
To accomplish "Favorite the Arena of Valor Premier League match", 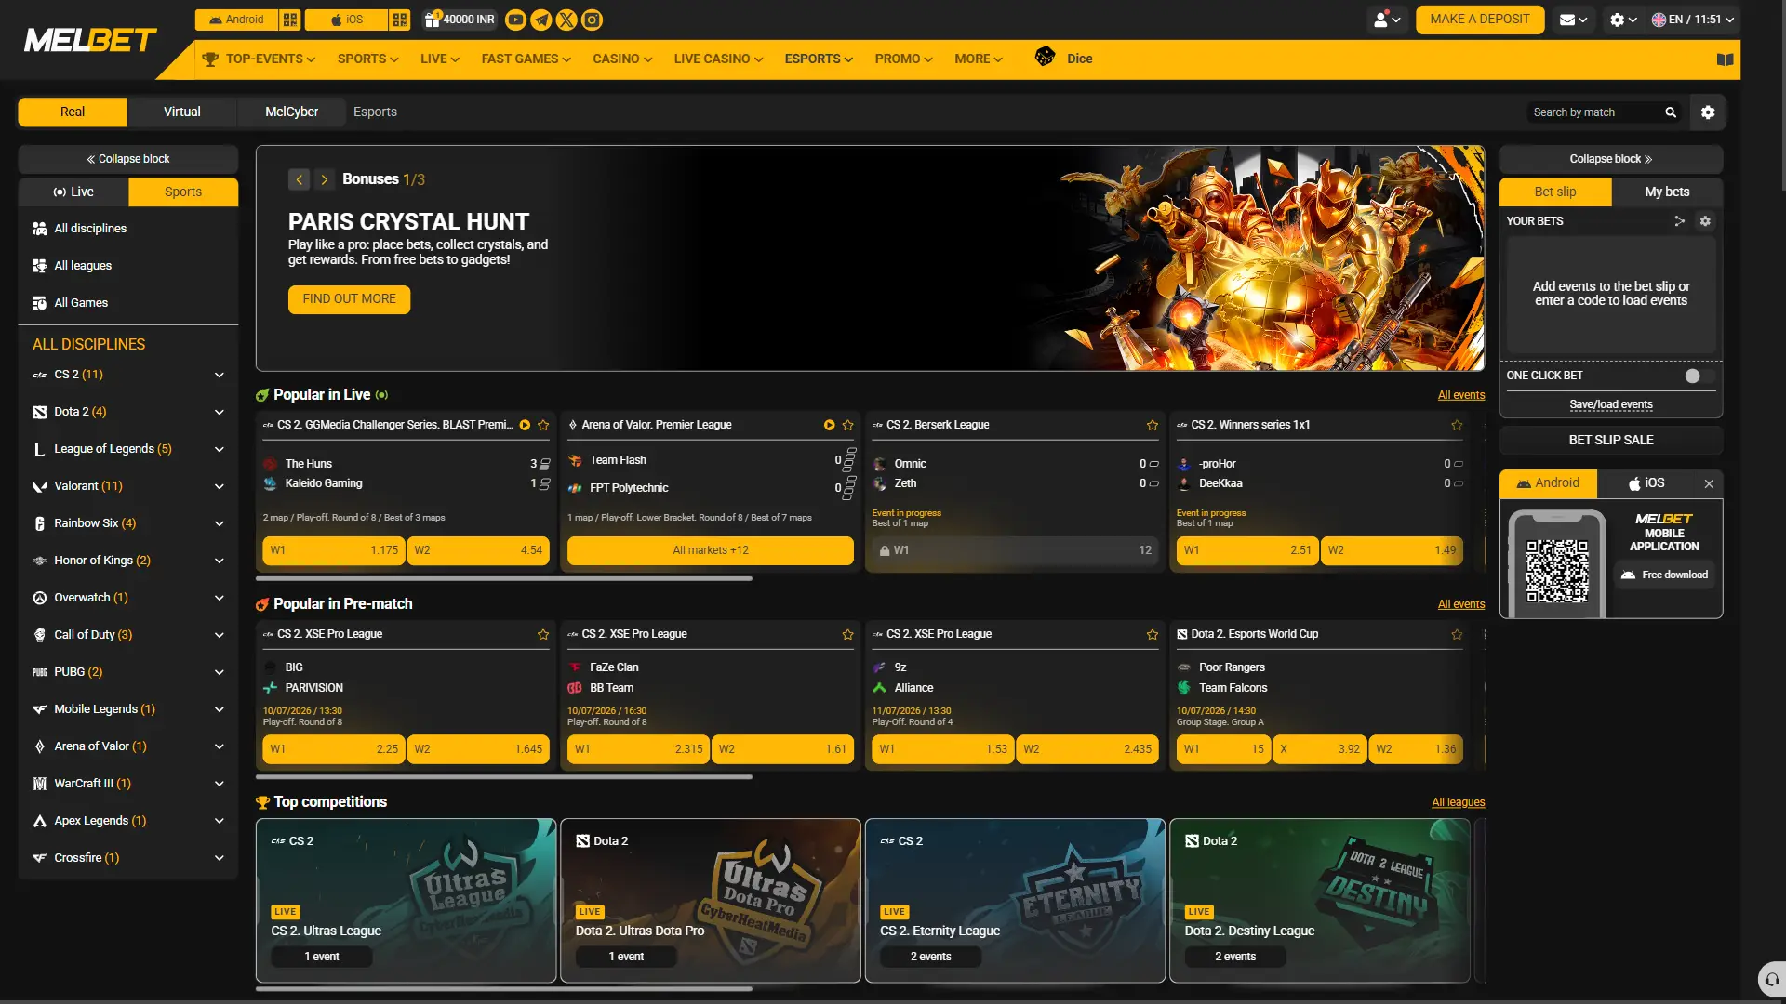I will (847, 425).
